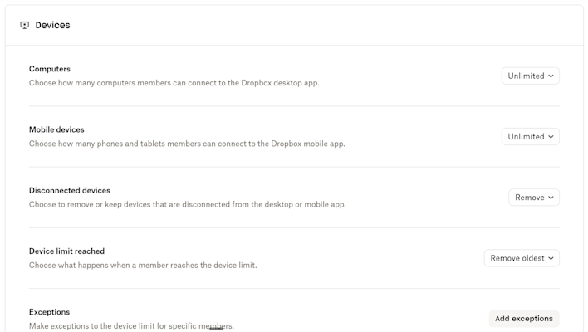
Task: Open the Computers limit dropdown
Action: (x=530, y=76)
